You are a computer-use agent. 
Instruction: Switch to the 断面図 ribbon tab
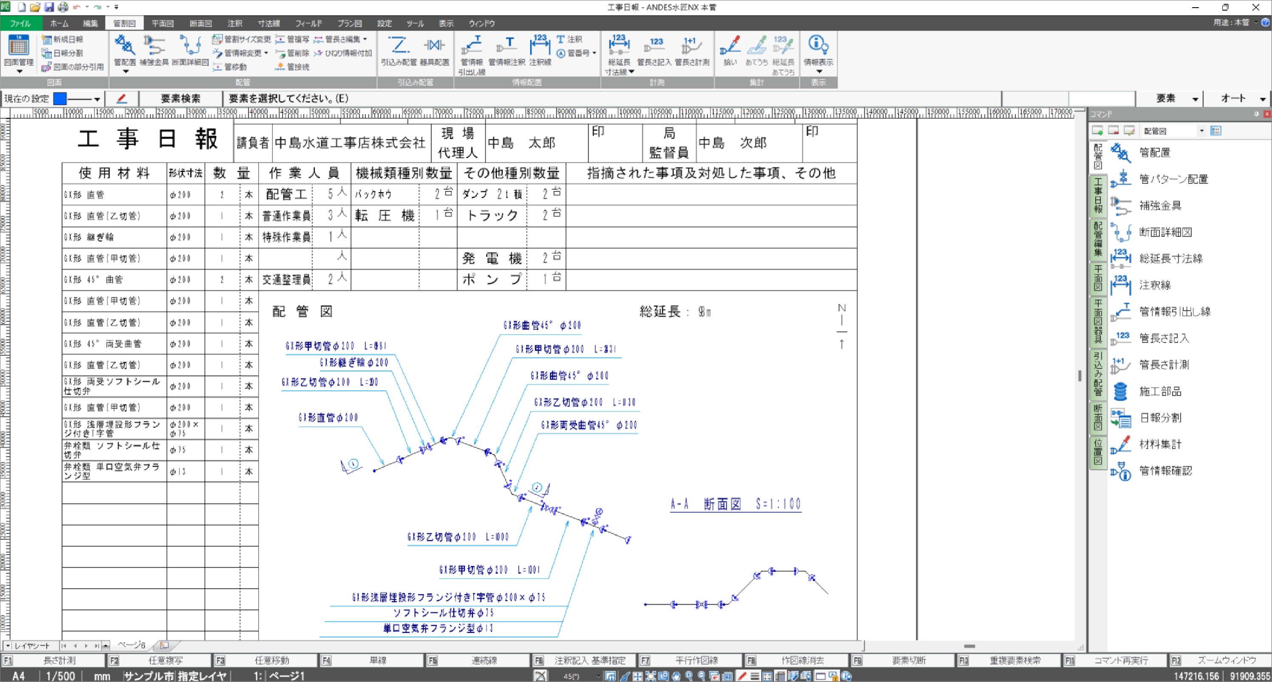(201, 23)
